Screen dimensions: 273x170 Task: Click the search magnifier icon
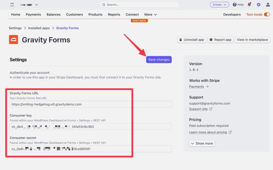pyautogui.click(x=104, y=5)
